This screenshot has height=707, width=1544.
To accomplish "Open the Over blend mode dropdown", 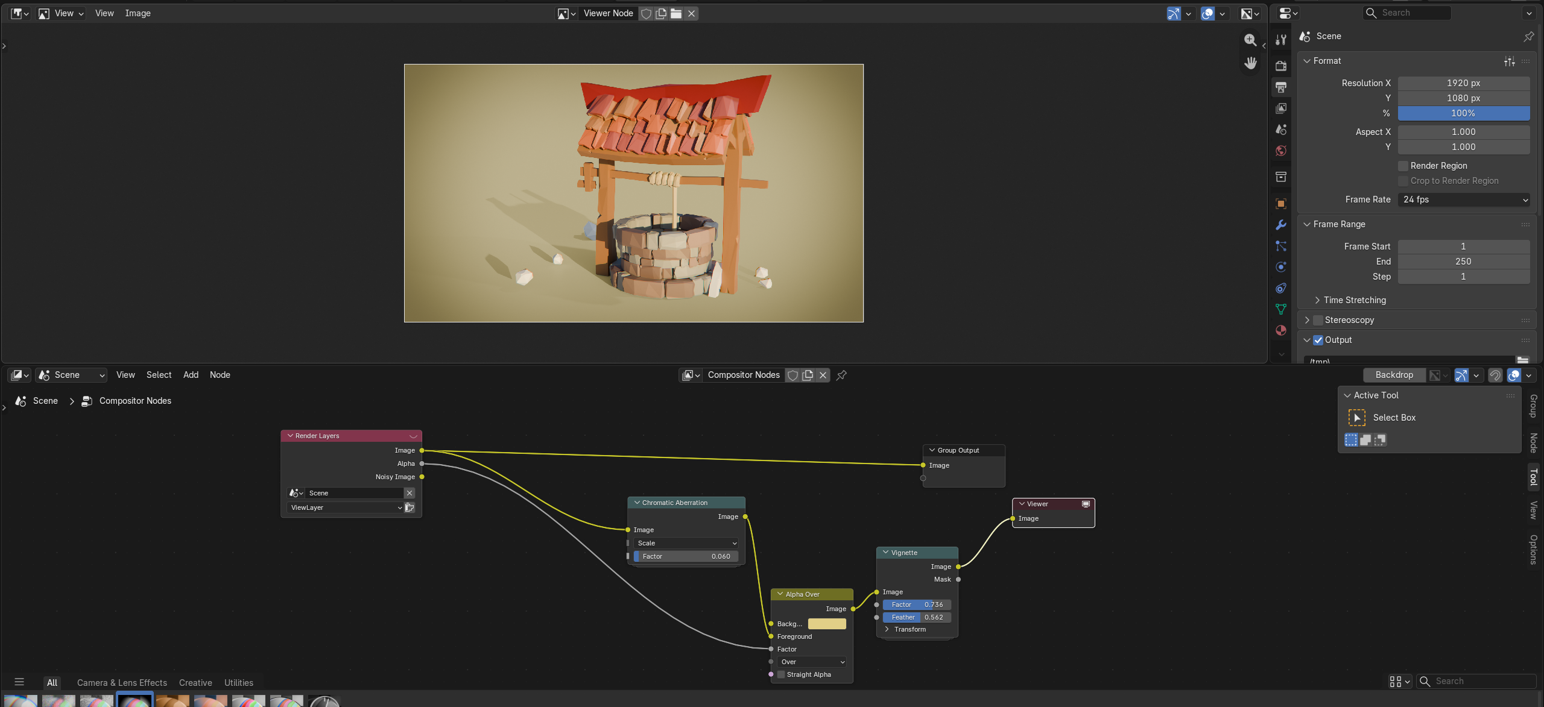I will [812, 662].
